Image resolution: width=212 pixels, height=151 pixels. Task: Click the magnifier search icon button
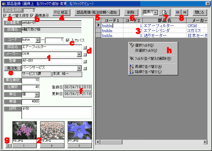165,12
